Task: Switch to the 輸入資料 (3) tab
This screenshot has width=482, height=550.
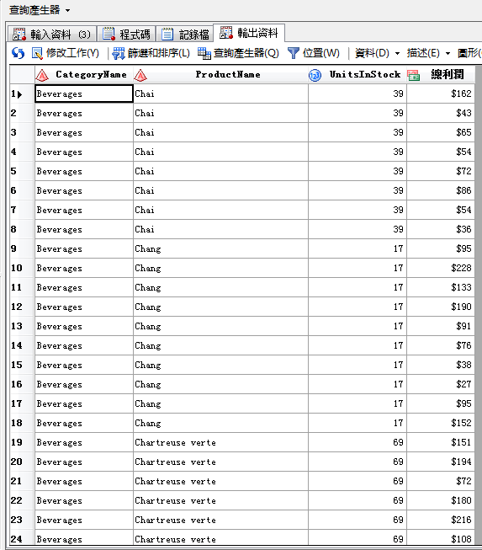Action: 52,35
